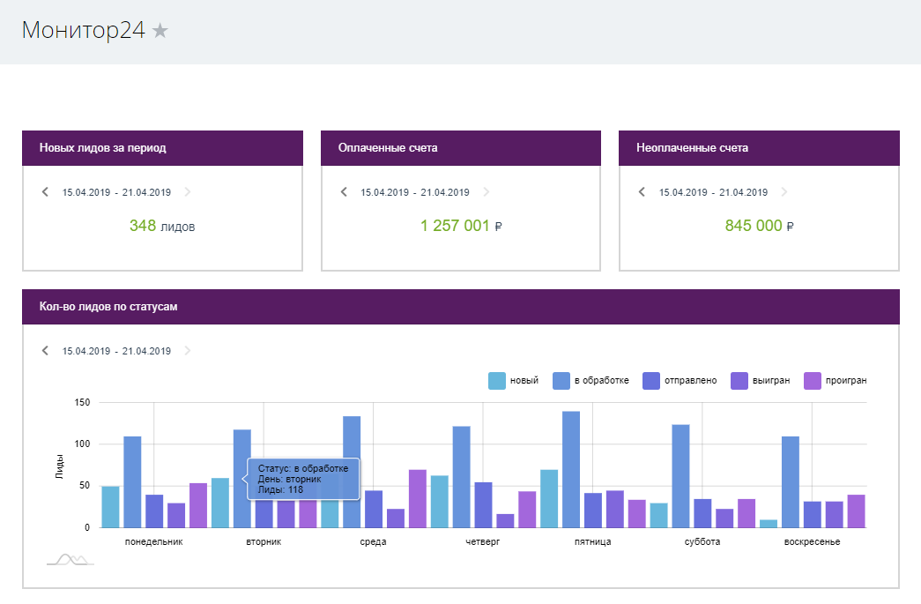Go to previous period in Новых лидов widget

pos(46,192)
